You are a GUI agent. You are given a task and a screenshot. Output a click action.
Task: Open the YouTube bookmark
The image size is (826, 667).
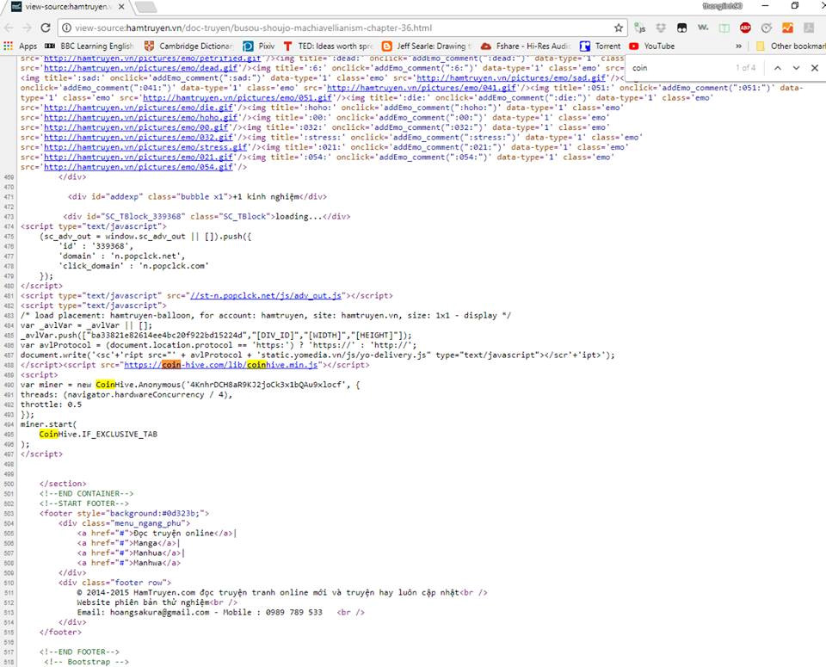[652, 46]
